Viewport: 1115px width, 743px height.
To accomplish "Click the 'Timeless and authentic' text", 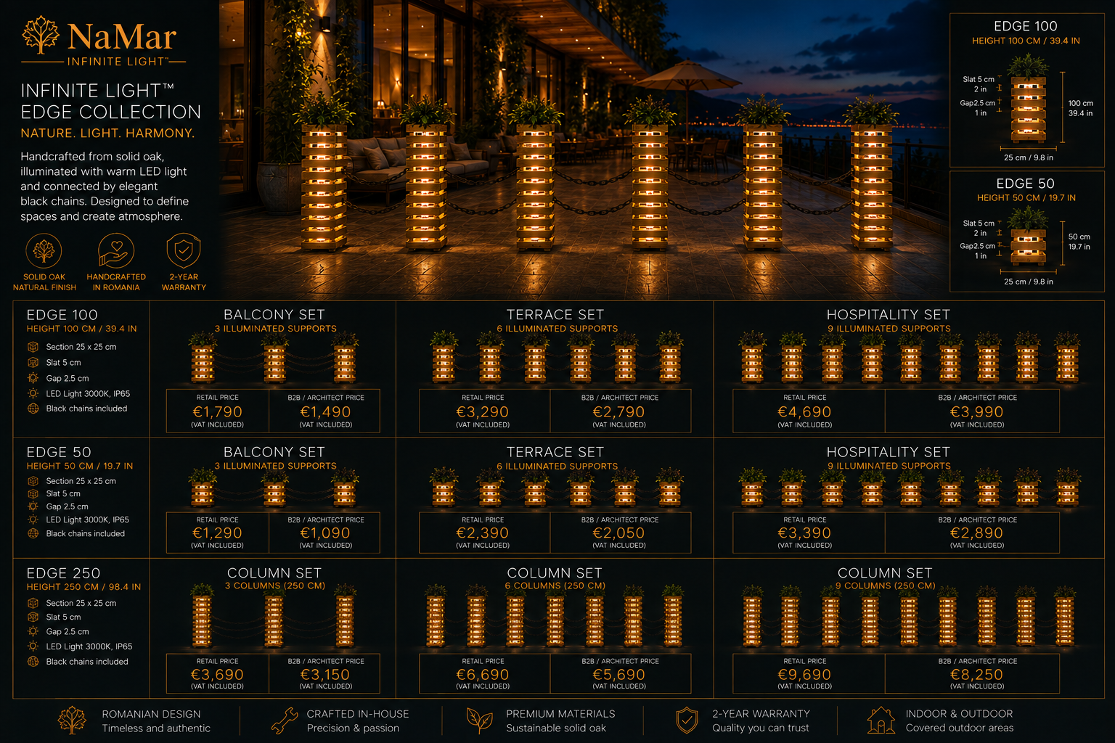I will [x=156, y=728].
